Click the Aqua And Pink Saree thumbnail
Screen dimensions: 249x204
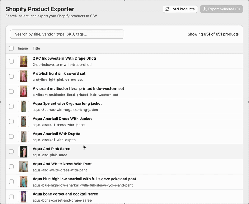(x=24, y=151)
